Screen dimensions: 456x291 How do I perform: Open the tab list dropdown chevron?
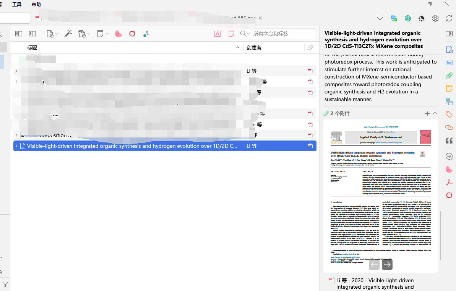pos(380,18)
